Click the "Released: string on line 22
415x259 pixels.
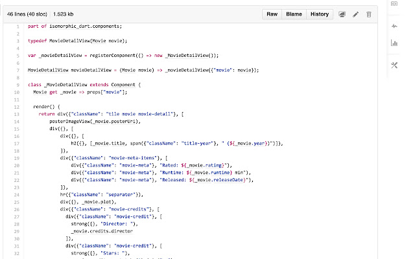coord(173,180)
